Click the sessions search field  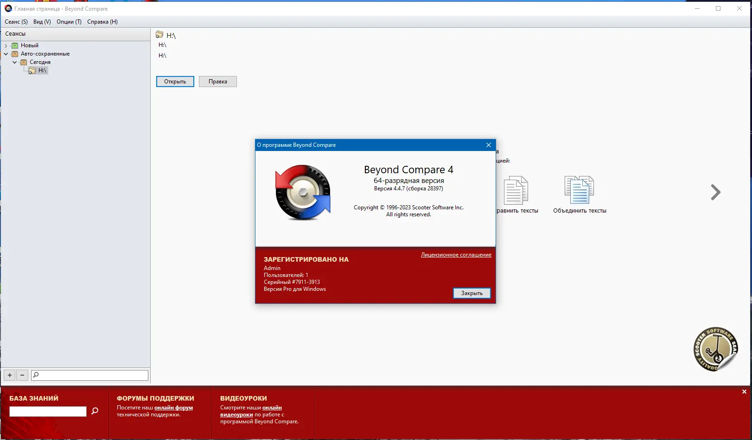(90, 375)
